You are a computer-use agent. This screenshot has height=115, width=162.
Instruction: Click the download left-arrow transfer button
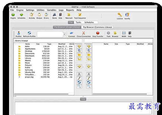pyautogui.click(x=89, y=66)
